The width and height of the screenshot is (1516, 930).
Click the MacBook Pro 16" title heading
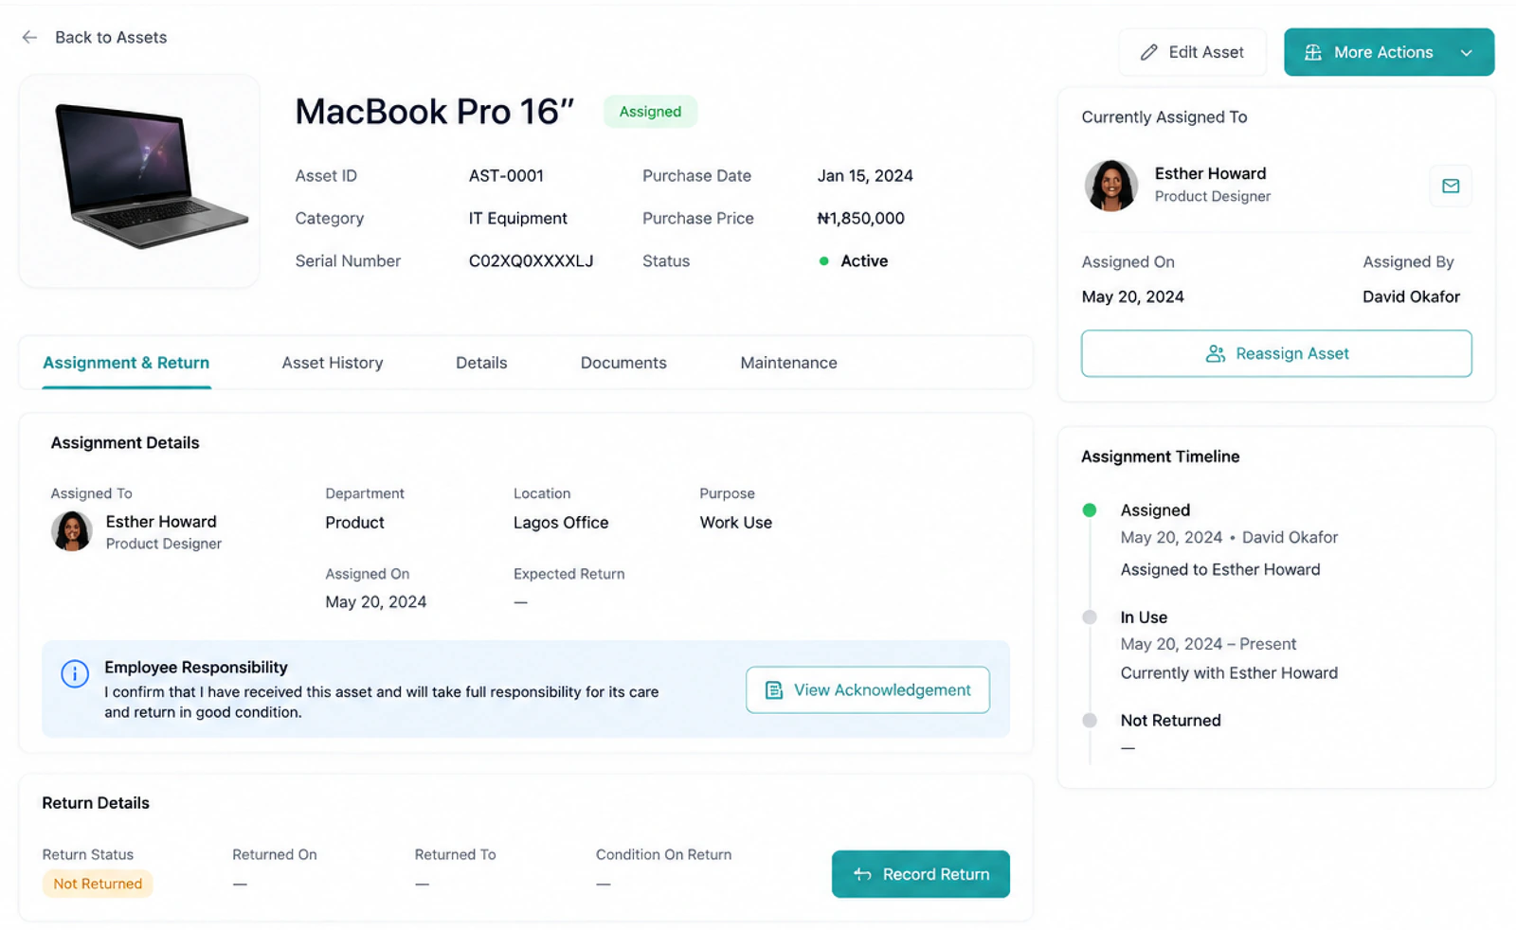435,112
